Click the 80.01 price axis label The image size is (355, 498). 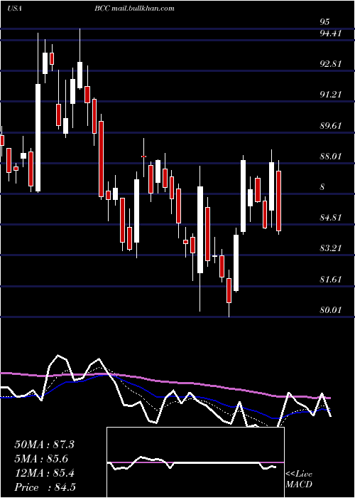coord(331,309)
